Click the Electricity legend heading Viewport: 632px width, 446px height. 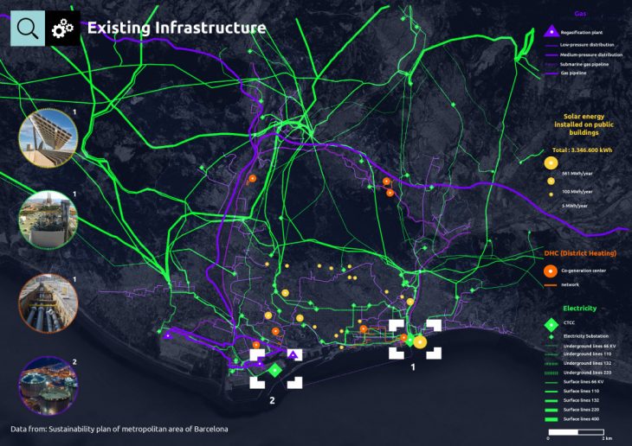(x=579, y=308)
